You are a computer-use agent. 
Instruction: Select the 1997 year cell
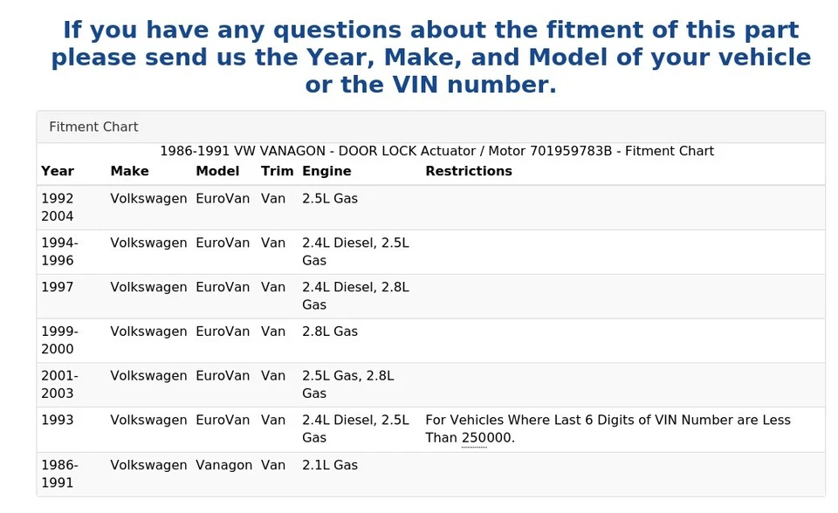[x=58, y=287]
